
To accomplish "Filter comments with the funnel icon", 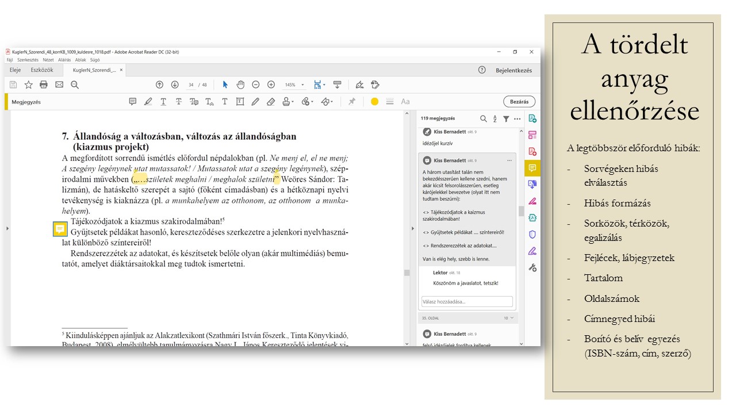I will pyautogui.click(x=506, y=118).
